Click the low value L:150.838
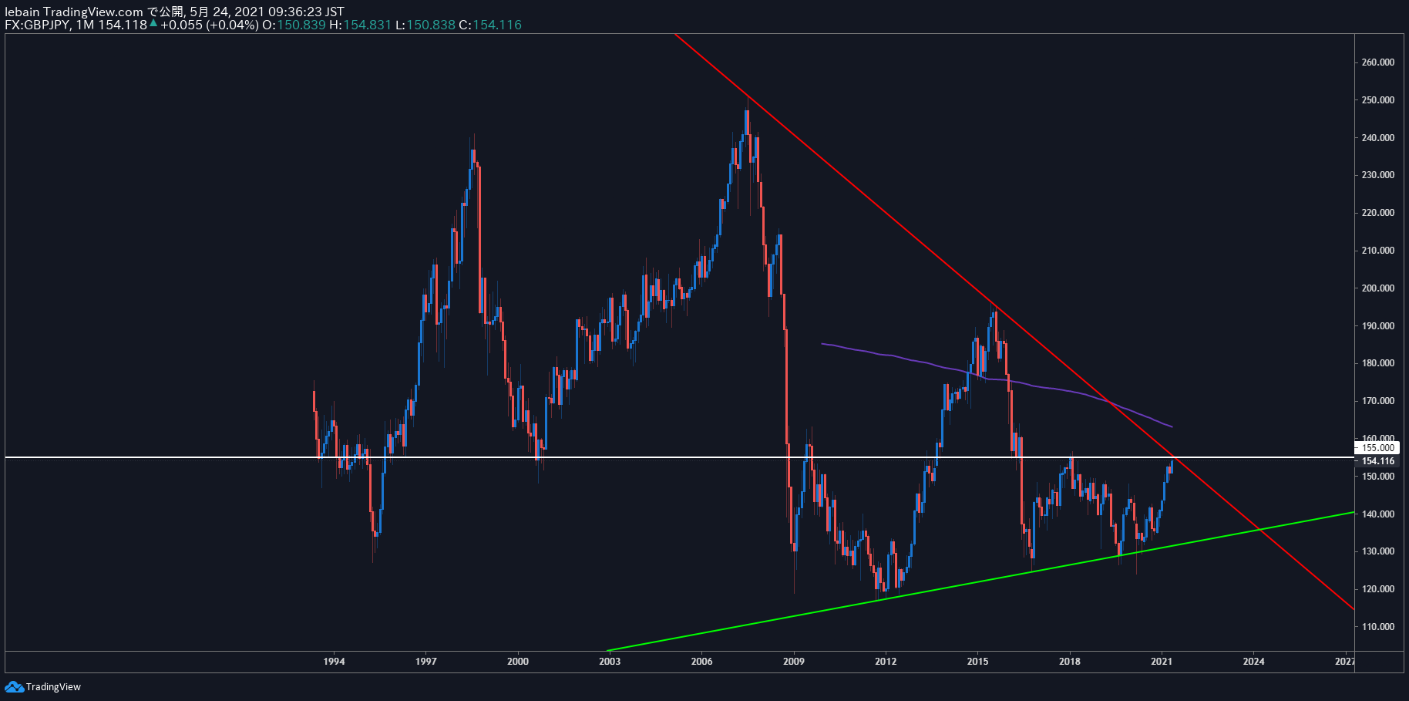Image resolution: width=1409 pixels, height=701 pixels. tap(425, 25)
